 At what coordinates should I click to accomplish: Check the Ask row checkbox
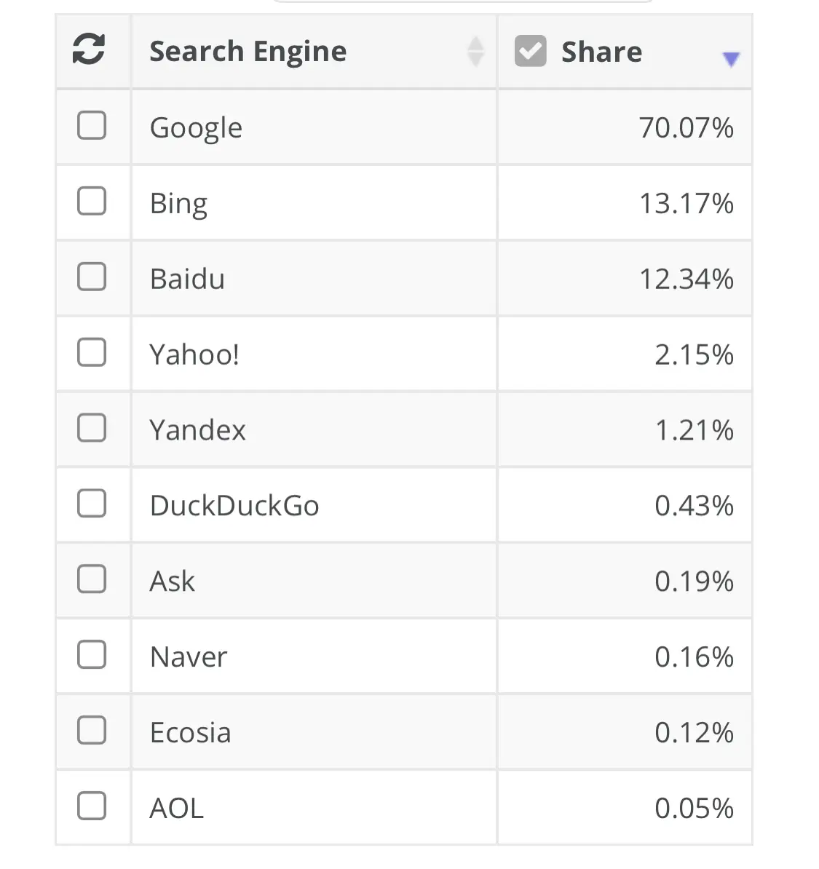point(92,579)
